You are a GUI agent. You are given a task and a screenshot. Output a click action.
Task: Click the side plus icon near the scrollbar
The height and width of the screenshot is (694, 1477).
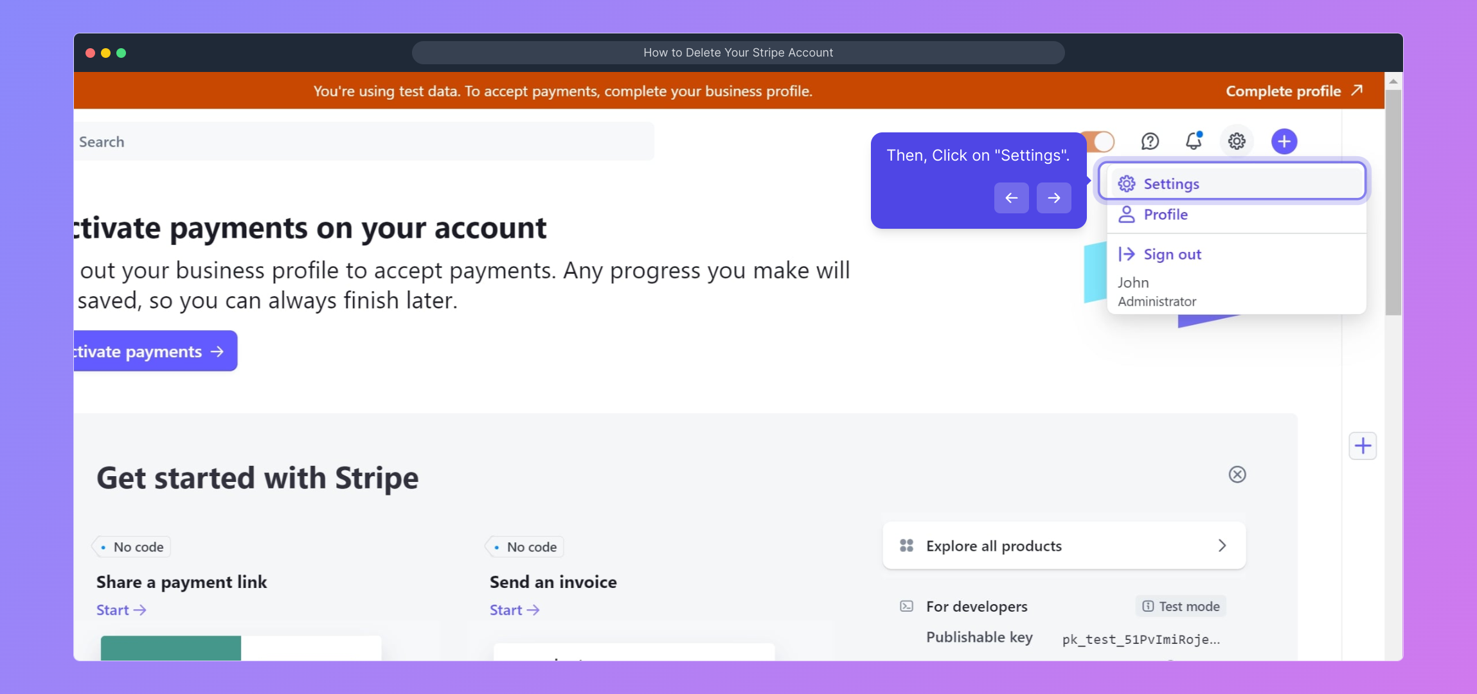click(1363, 446)
